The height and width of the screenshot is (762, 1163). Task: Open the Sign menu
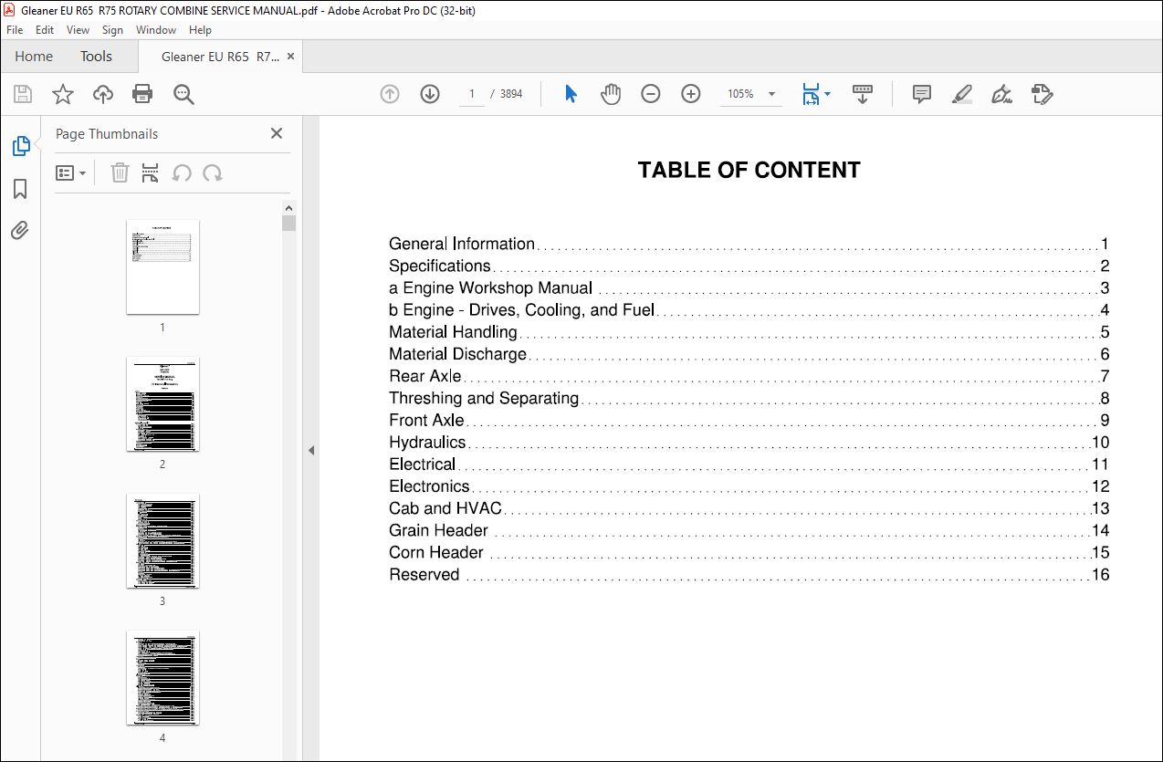tap(112, 30)
